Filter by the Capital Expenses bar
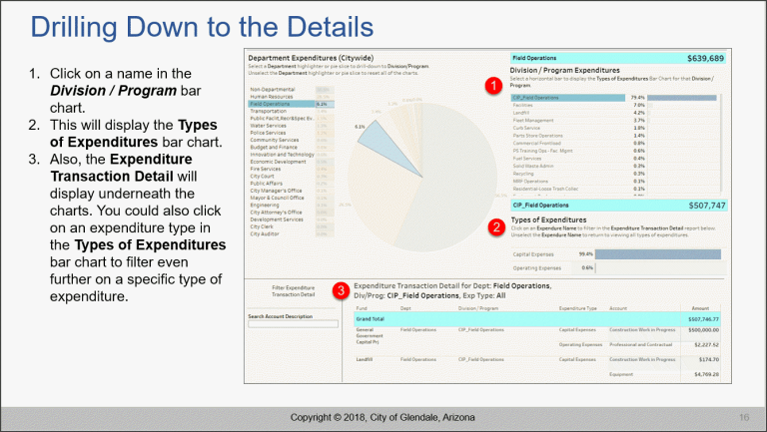Image resolution: width=767 pixels, height=432 pixels. pos(656,253)
